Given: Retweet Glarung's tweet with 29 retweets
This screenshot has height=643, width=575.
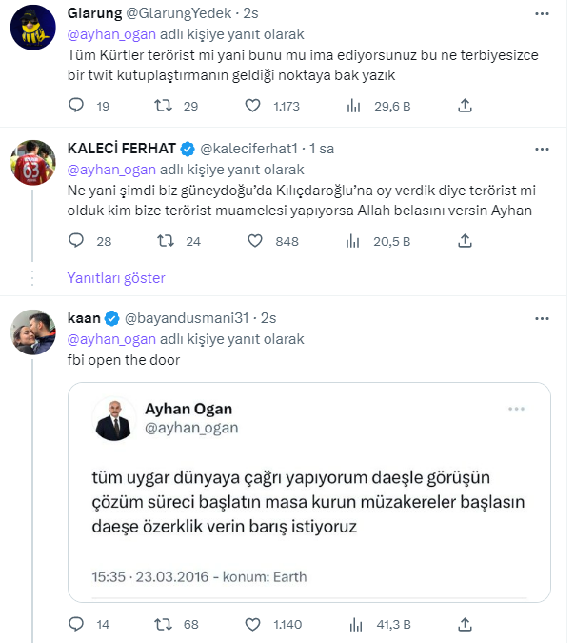Looking at the screenshot, I should (x=164, y=107).
